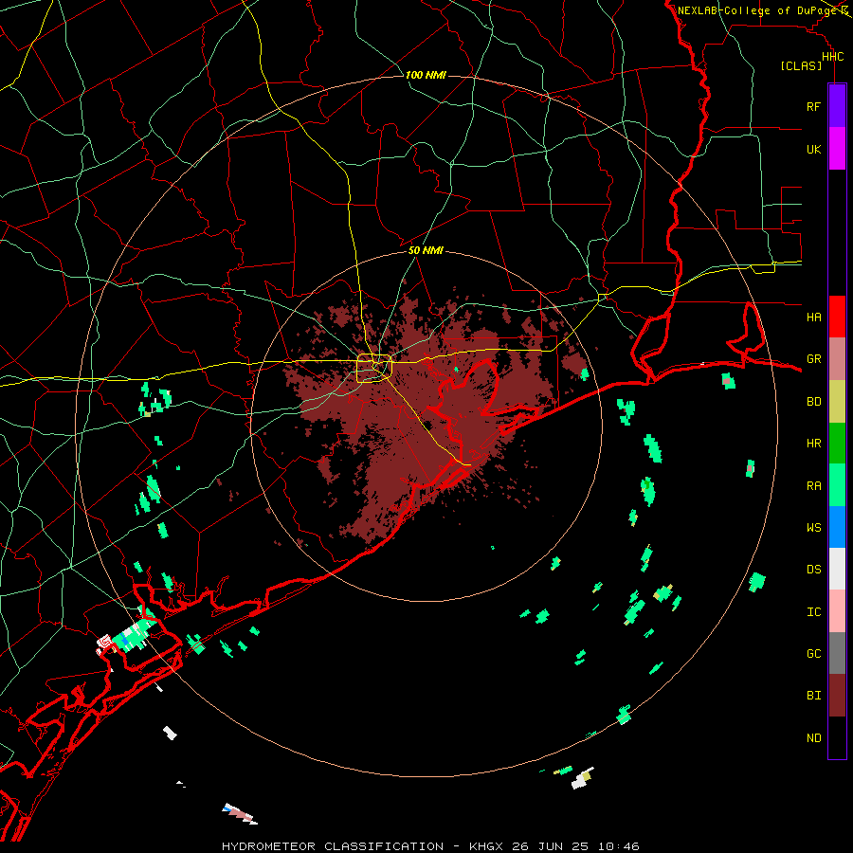Click the HR legend label
The width and height of the screenshot is (853, 853).
coord(813,444)
